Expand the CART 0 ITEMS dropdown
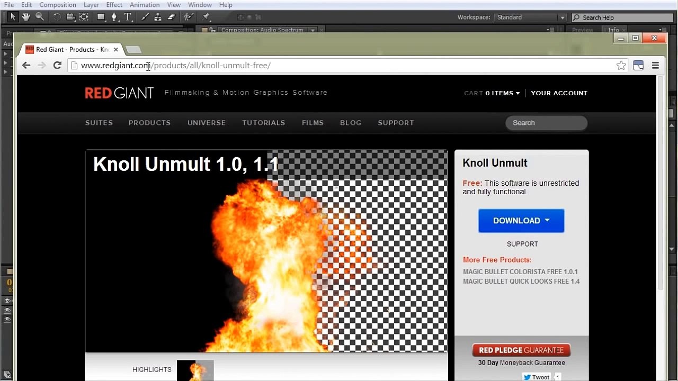The height and width of the screenshot is (381, 678). [x=492, y=93]
